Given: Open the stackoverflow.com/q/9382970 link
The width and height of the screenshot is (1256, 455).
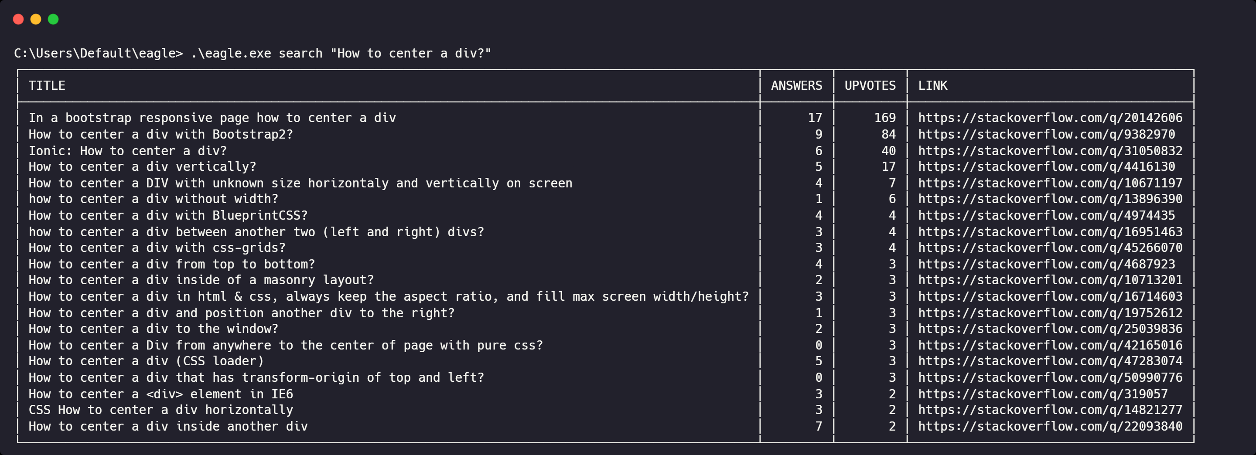Looking at the screenshot, I should click(1046, 135).
